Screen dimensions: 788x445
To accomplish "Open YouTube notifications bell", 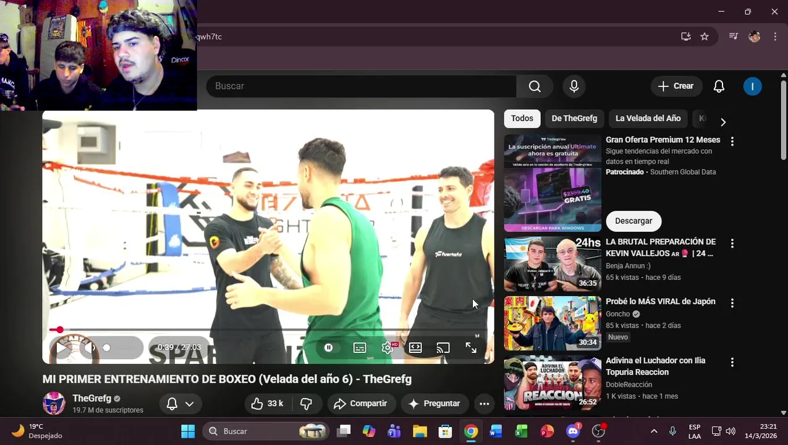I will pos(719,87).
